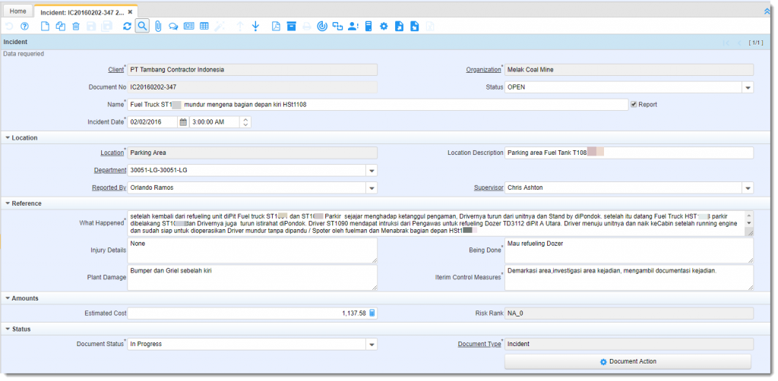Click the Delete trash can icon

[76, 27]
